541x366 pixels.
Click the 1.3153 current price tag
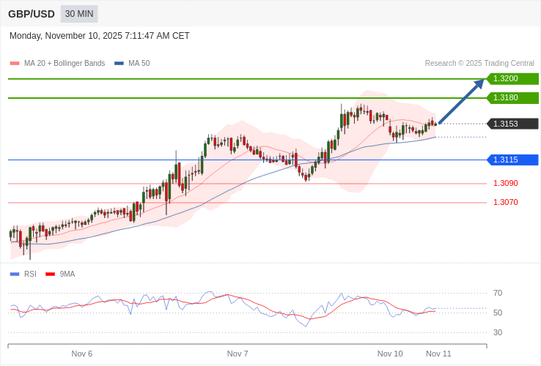[512, 124]
